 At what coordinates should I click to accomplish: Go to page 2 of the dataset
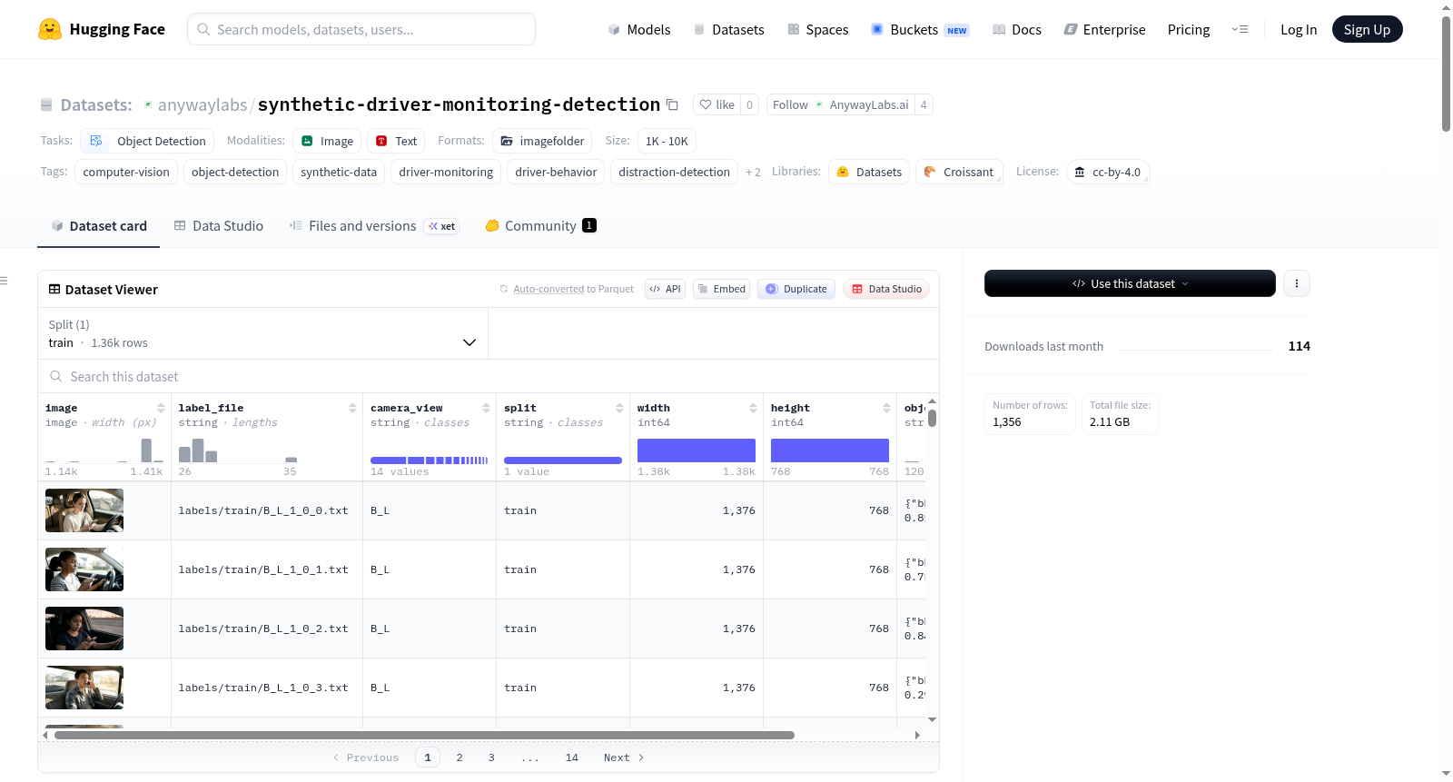(460, 757)
